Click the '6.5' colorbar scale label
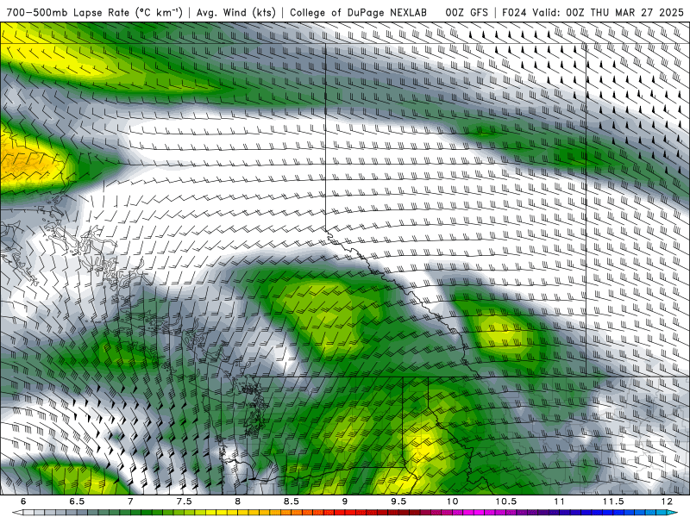The width and height of the screenshot is (690, 517). pos(77,501)
